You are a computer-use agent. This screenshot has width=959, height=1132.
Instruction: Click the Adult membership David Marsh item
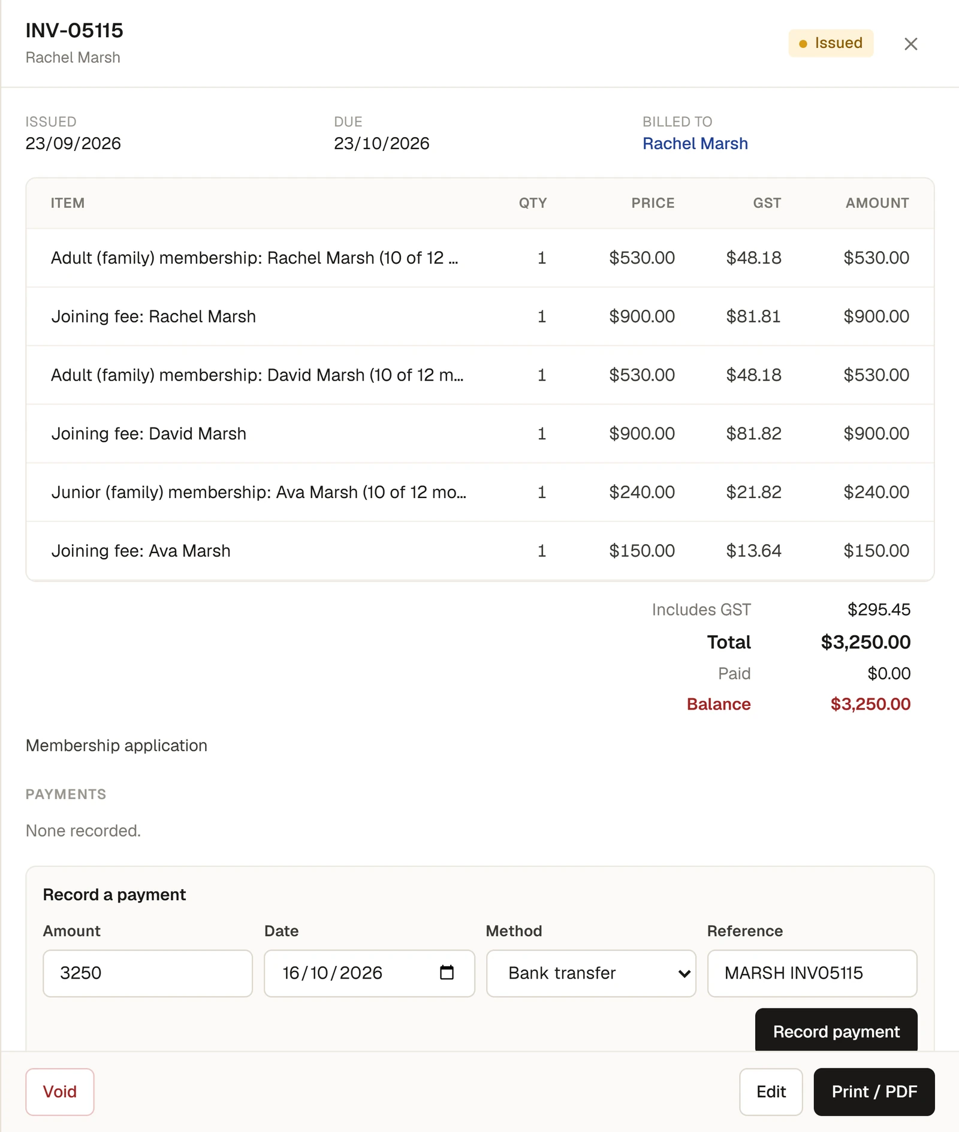pos(257,375)
